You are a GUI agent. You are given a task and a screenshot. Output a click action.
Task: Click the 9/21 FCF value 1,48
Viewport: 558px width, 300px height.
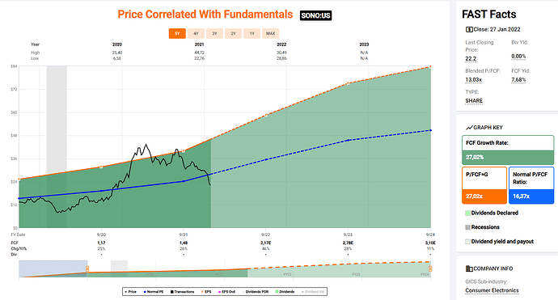184,243
